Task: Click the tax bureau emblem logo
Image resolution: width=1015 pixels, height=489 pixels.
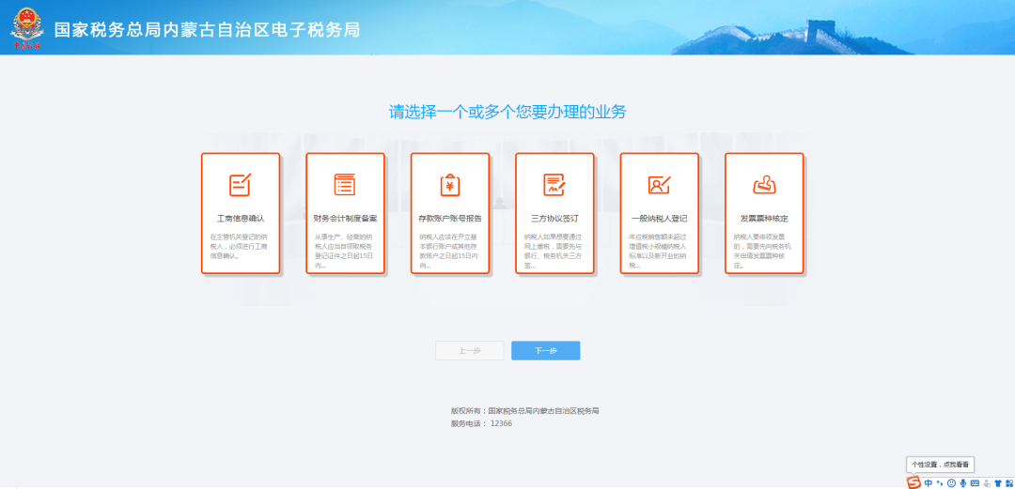Action: coord(28,28)
